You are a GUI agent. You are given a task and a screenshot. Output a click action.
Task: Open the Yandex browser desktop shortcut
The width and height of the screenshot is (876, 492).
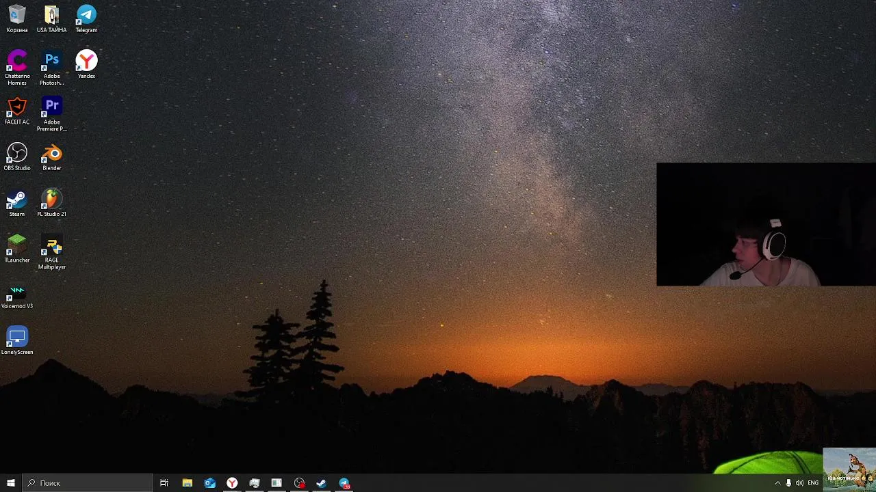coord(86,65)
